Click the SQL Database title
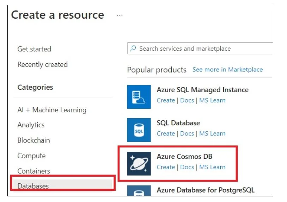The width and height of the screenshot is (287, 202). point(178,123)
